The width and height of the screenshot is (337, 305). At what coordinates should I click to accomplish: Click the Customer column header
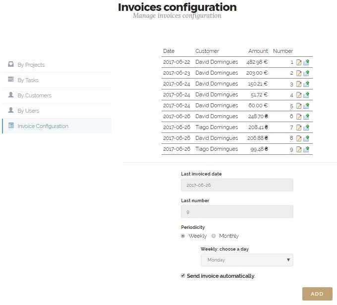(x=207, y=51)
